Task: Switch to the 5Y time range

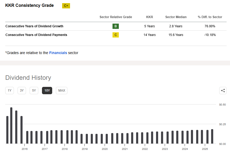Action: click(x=34, y=91)
